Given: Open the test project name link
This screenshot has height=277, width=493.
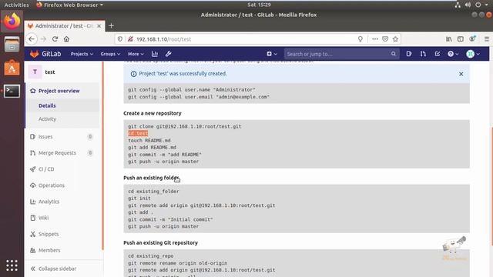Looking at the screenshot, I should (x=49, y=72).
